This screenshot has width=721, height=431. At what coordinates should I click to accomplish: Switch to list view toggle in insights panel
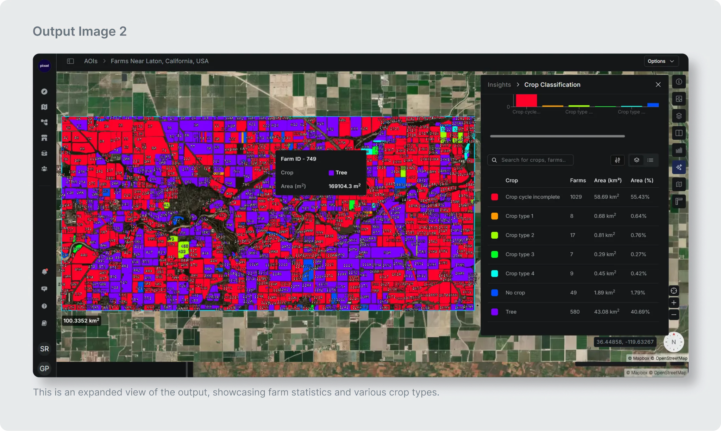pyautogui.click(x=650, y=160)
